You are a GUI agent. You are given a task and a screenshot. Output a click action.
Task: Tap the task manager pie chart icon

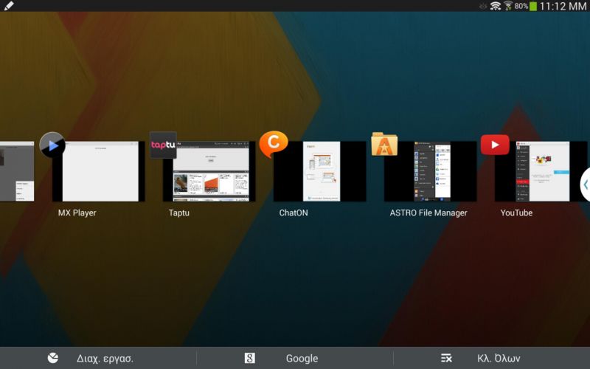(x=53, y=358)
